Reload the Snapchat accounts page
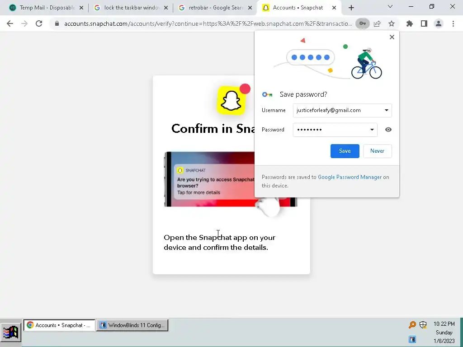This screenshot has height=347, width=463. (x=39, y=23)
